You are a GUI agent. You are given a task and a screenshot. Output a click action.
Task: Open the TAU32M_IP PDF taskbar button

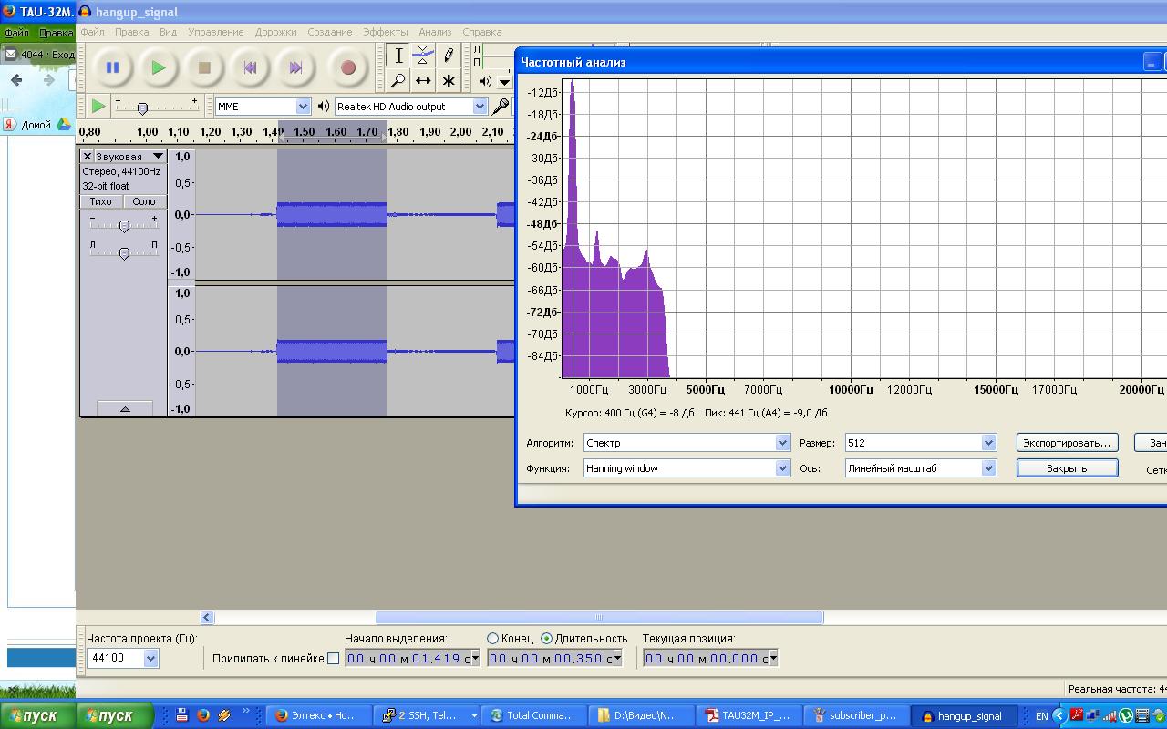pos(749,715)
